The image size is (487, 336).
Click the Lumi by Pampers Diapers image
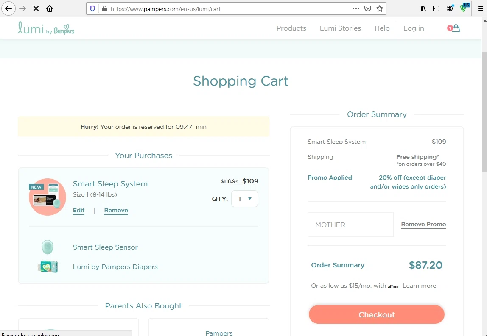[48, 267]
